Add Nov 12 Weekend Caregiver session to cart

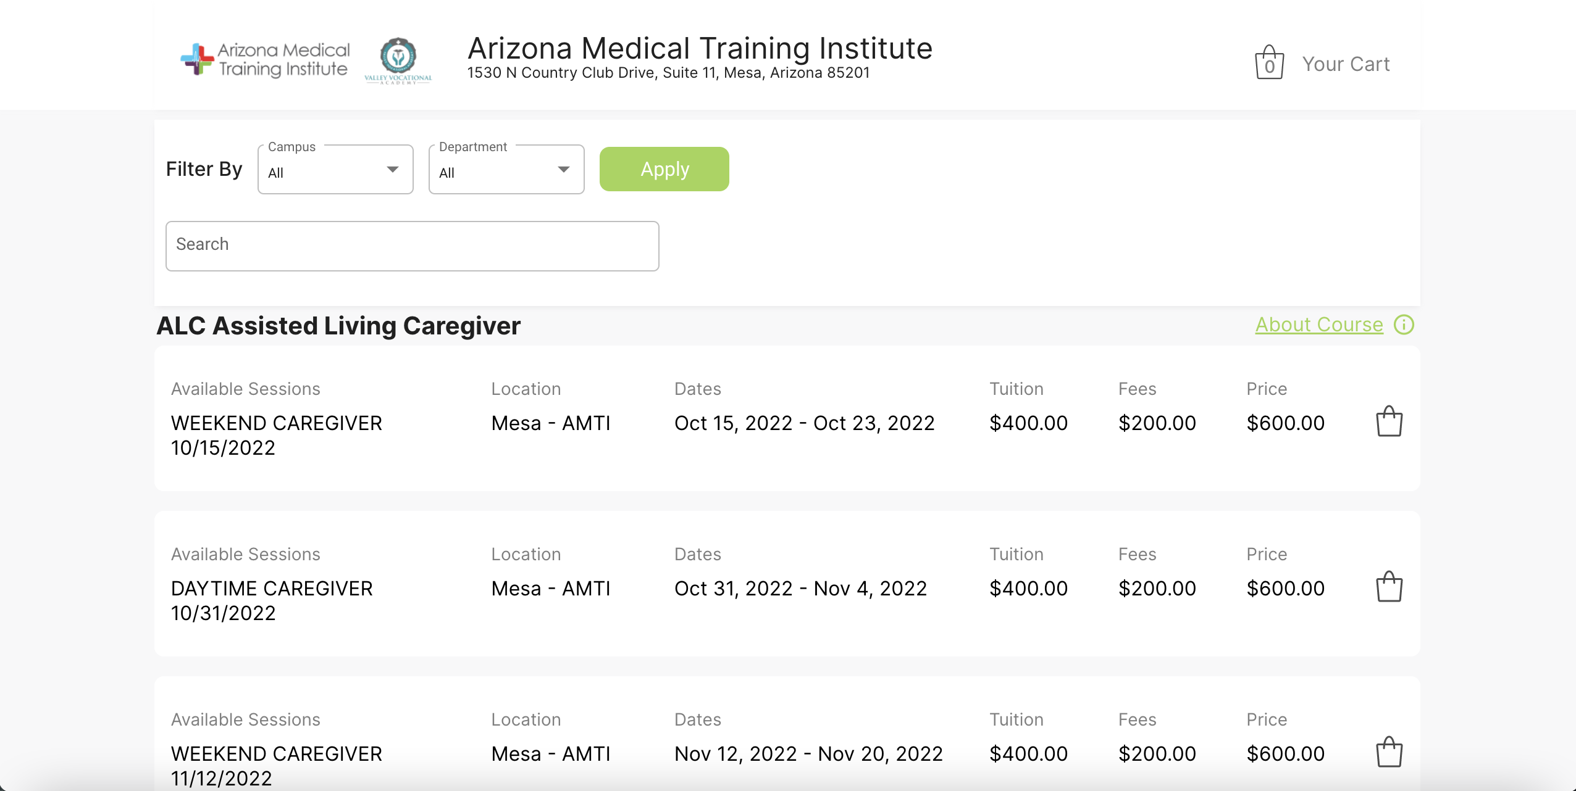point(1389,753)
